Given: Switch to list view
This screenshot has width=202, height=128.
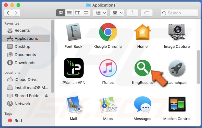Looking at the screenshot, I should [x=69, y=13].
